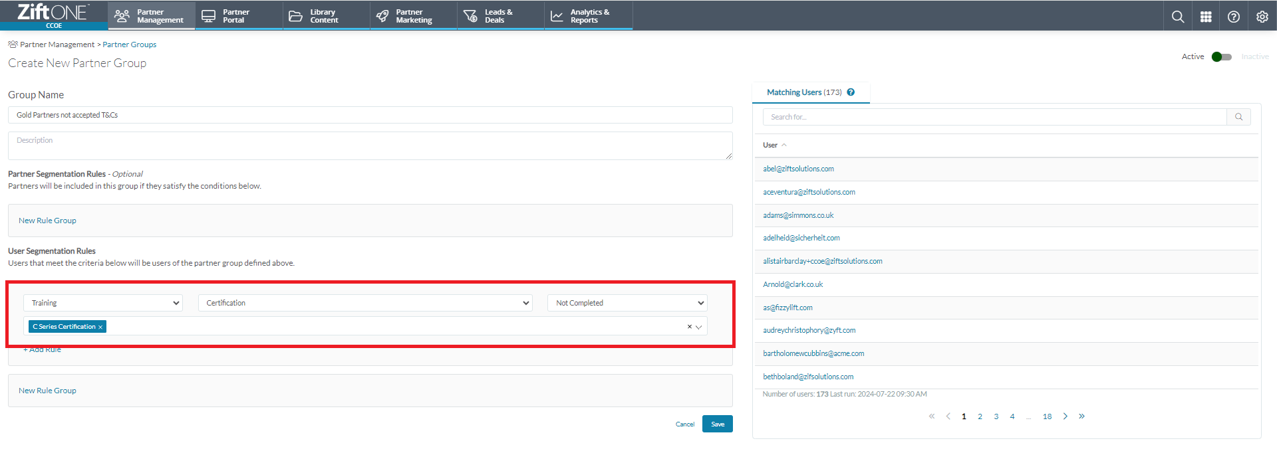Viewport: 1277px width, 451px height.
Task: Remove the C Series Certification tag
Action: pos(100,327)
